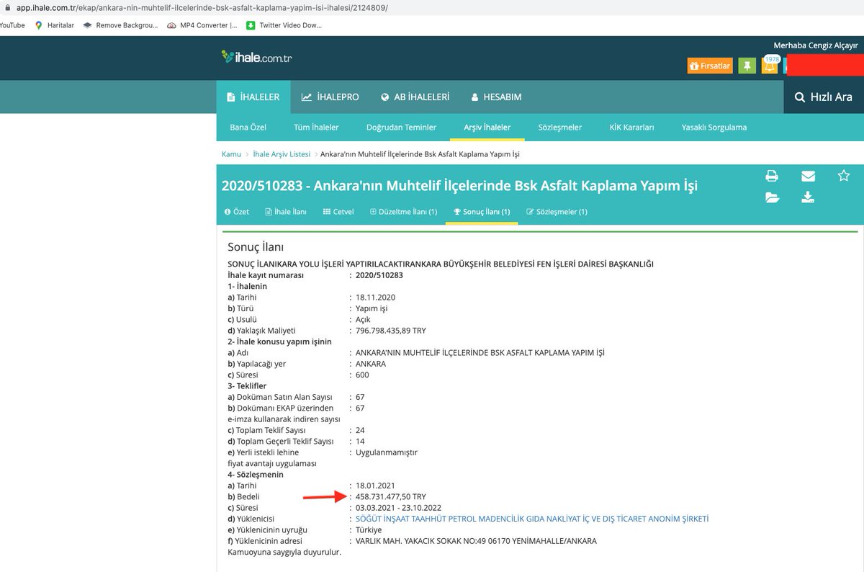
Task: Open AB İHALELERİ menu
Action: coord(415,97)
